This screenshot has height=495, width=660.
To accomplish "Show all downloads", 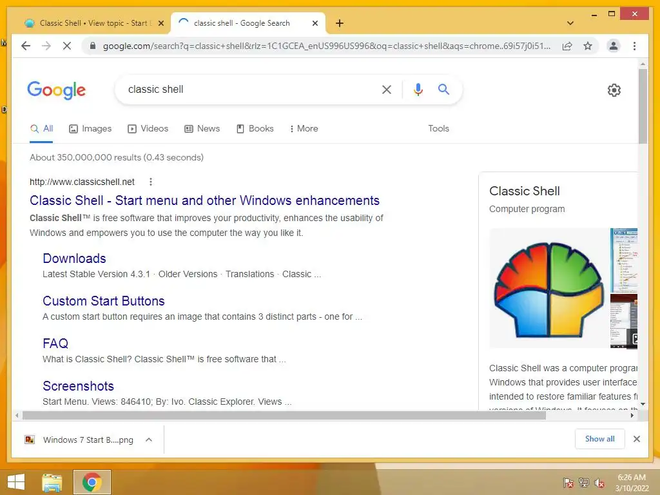I will [600, 439].
